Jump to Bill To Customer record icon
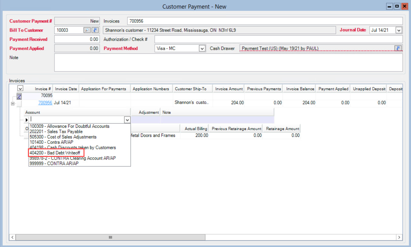The height and width of the screenshot is (247, 411). pos(95,30)
